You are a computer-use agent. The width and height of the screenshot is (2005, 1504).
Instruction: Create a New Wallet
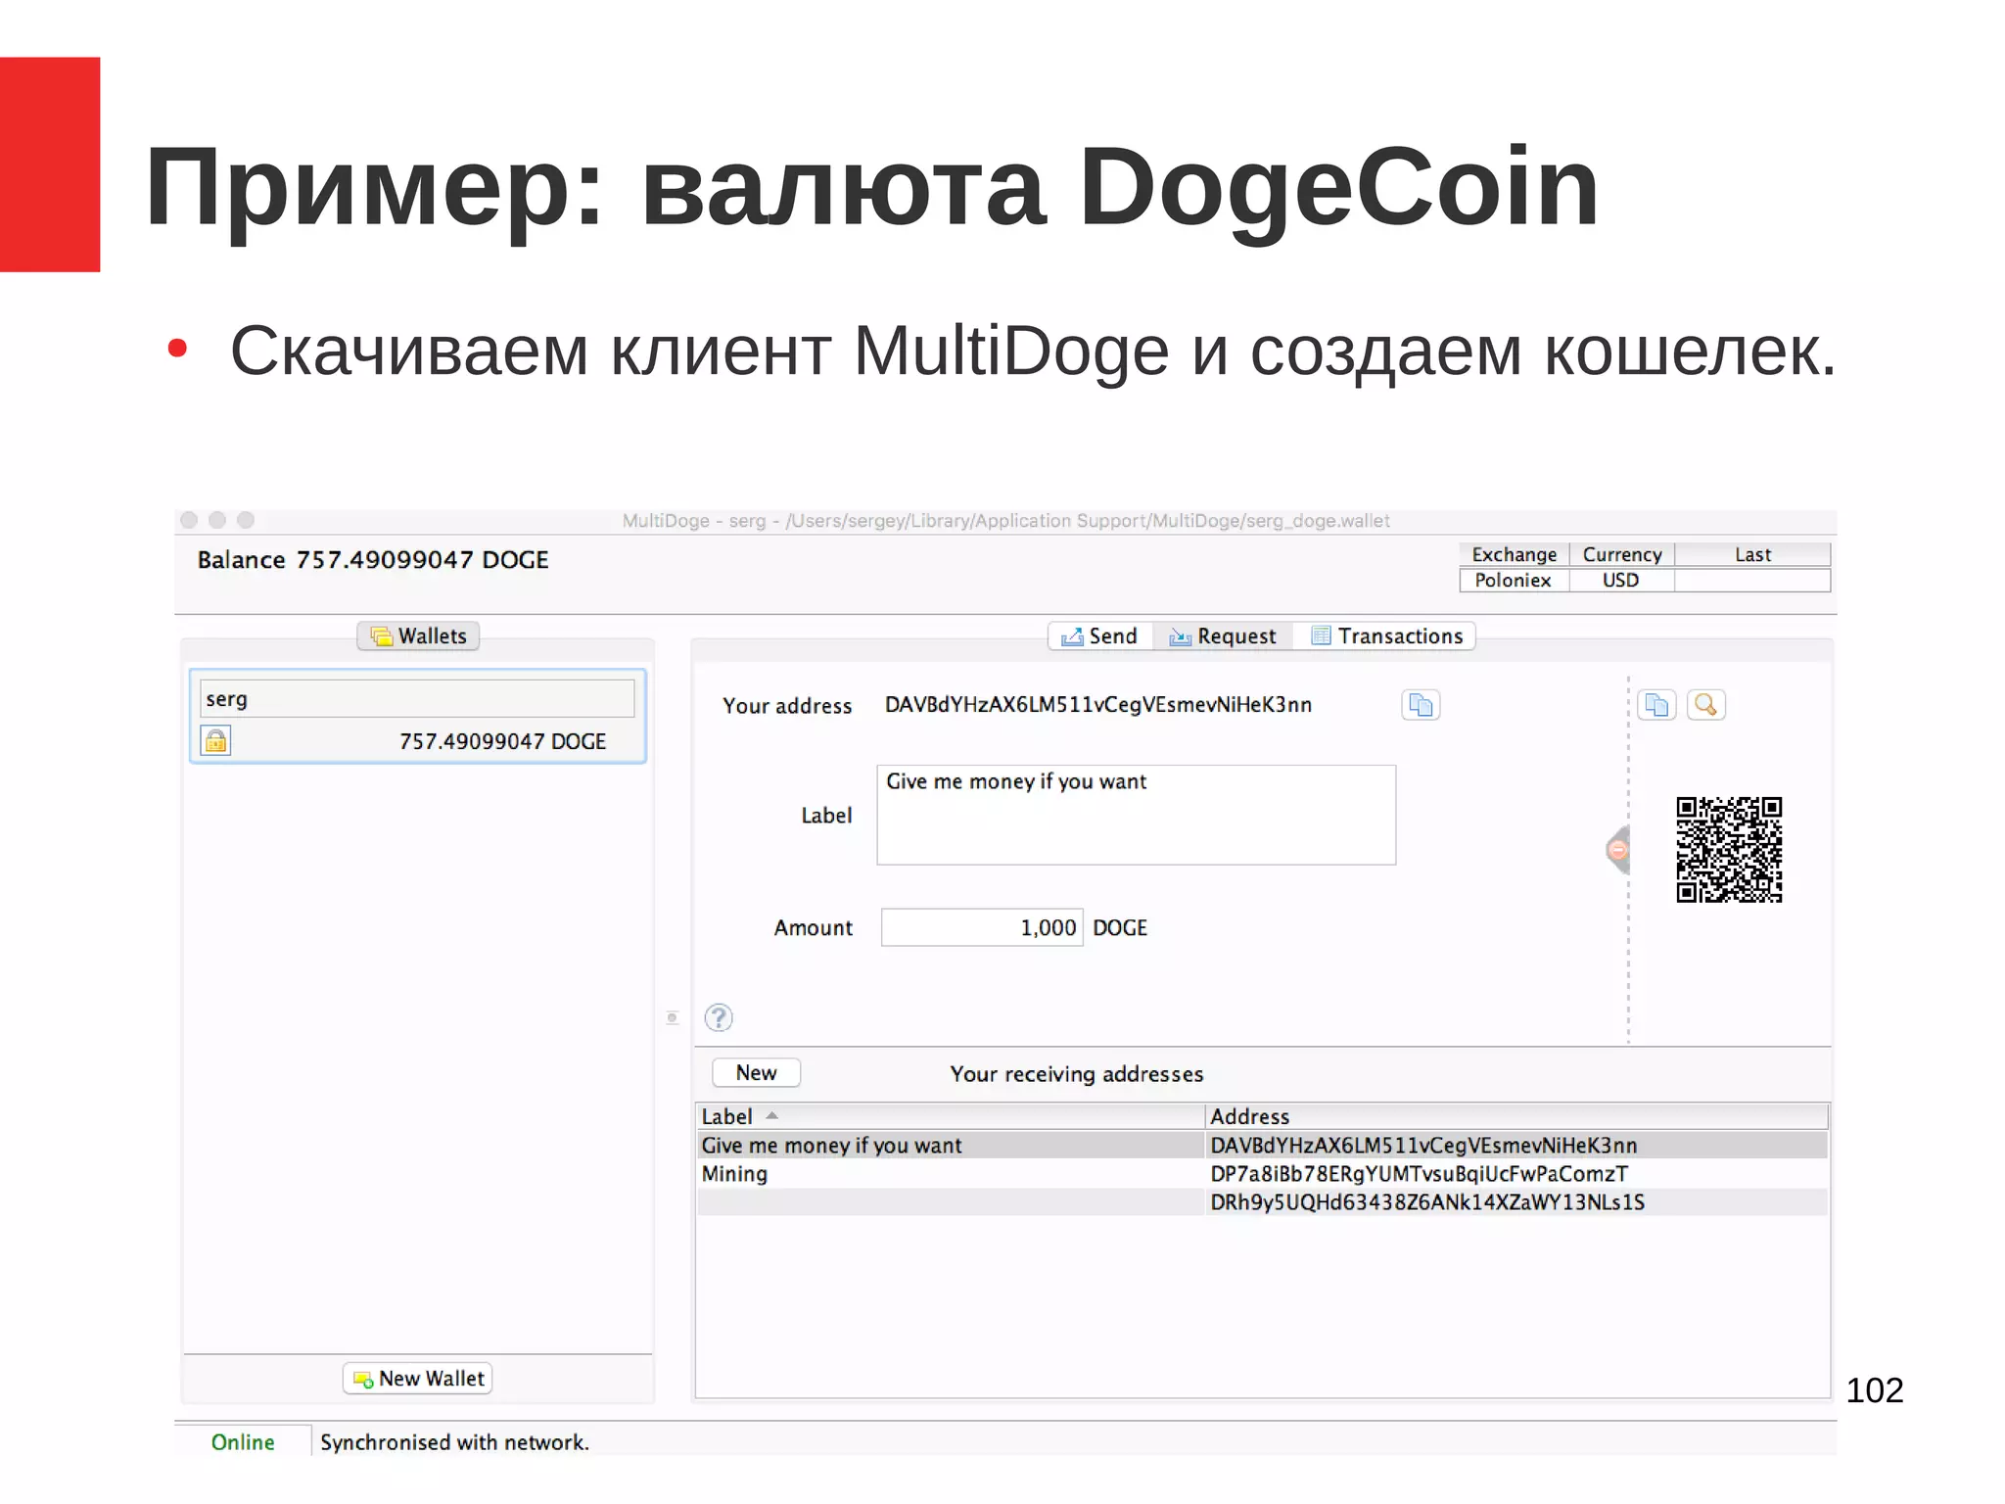tap(418, 1379)
